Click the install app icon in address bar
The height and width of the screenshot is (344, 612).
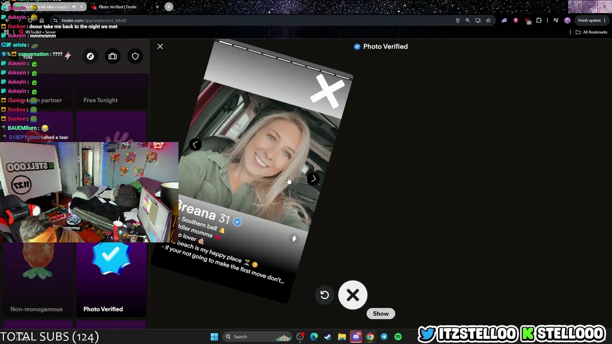click(x=478, y=21)
